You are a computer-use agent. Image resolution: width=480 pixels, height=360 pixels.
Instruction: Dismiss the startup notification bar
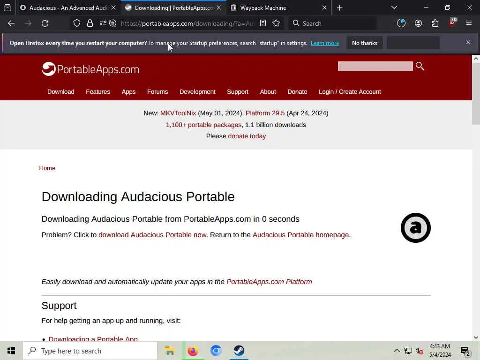468,42
